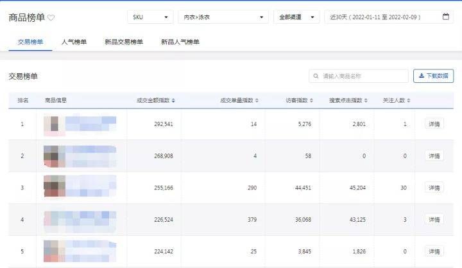Image resolution: width=462 pixels, height=268 pixels.
Task: Open the 全部渠道 channel dropdown
Action: point(296,17)
